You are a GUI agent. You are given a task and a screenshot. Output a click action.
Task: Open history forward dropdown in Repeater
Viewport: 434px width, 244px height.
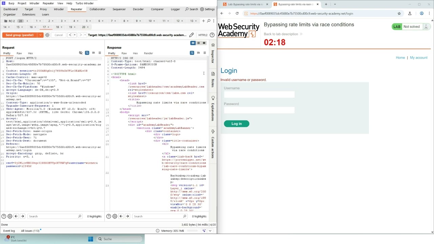click(x=85, y=35)
